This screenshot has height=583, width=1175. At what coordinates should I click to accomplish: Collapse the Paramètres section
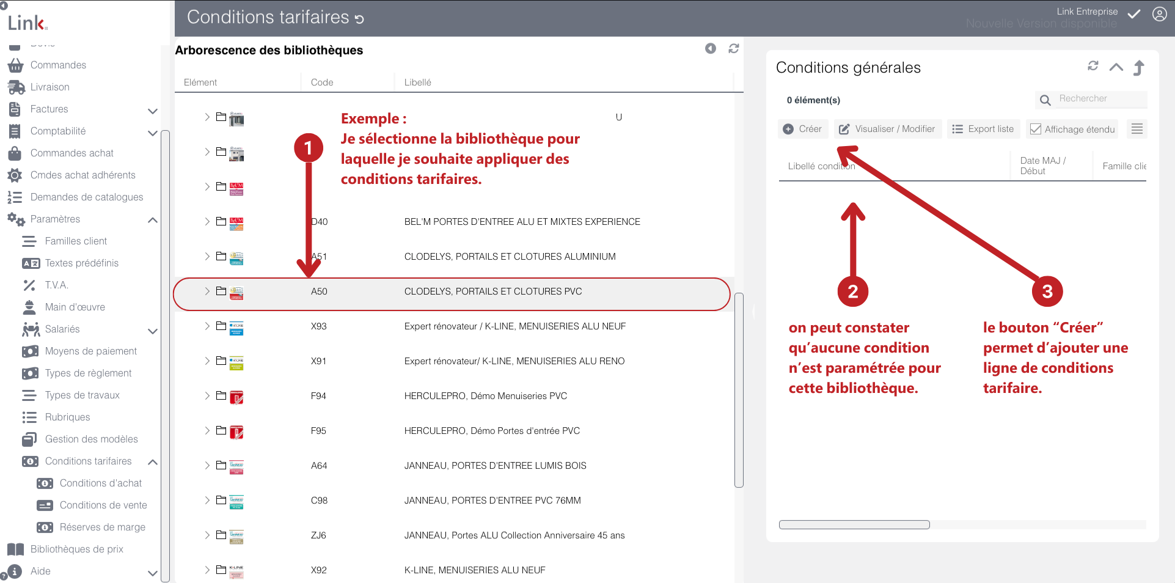[x=153, y=220]
